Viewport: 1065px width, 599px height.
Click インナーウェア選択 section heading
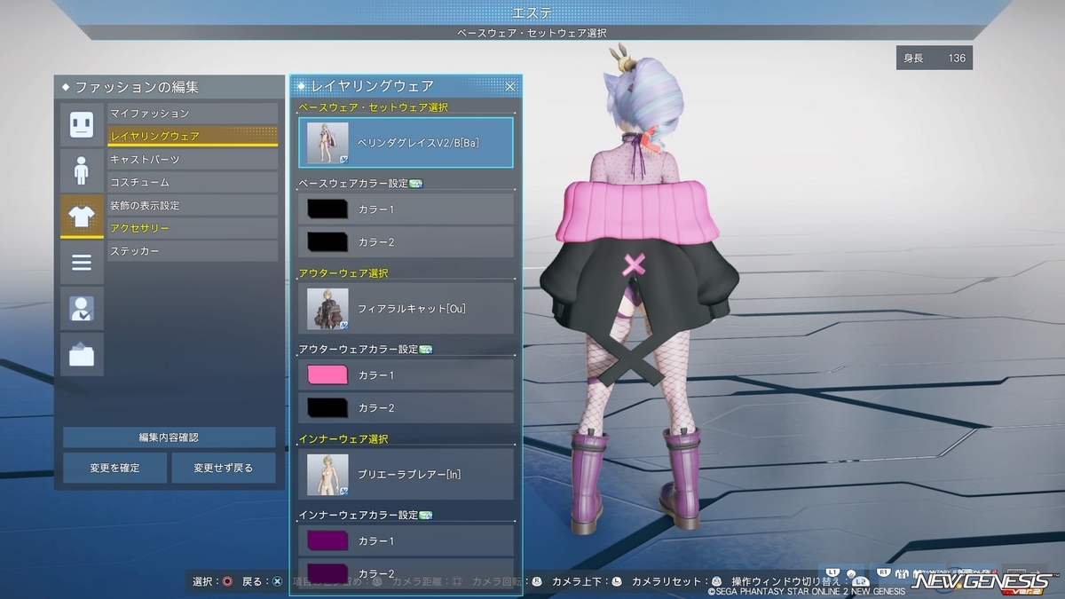343,439
